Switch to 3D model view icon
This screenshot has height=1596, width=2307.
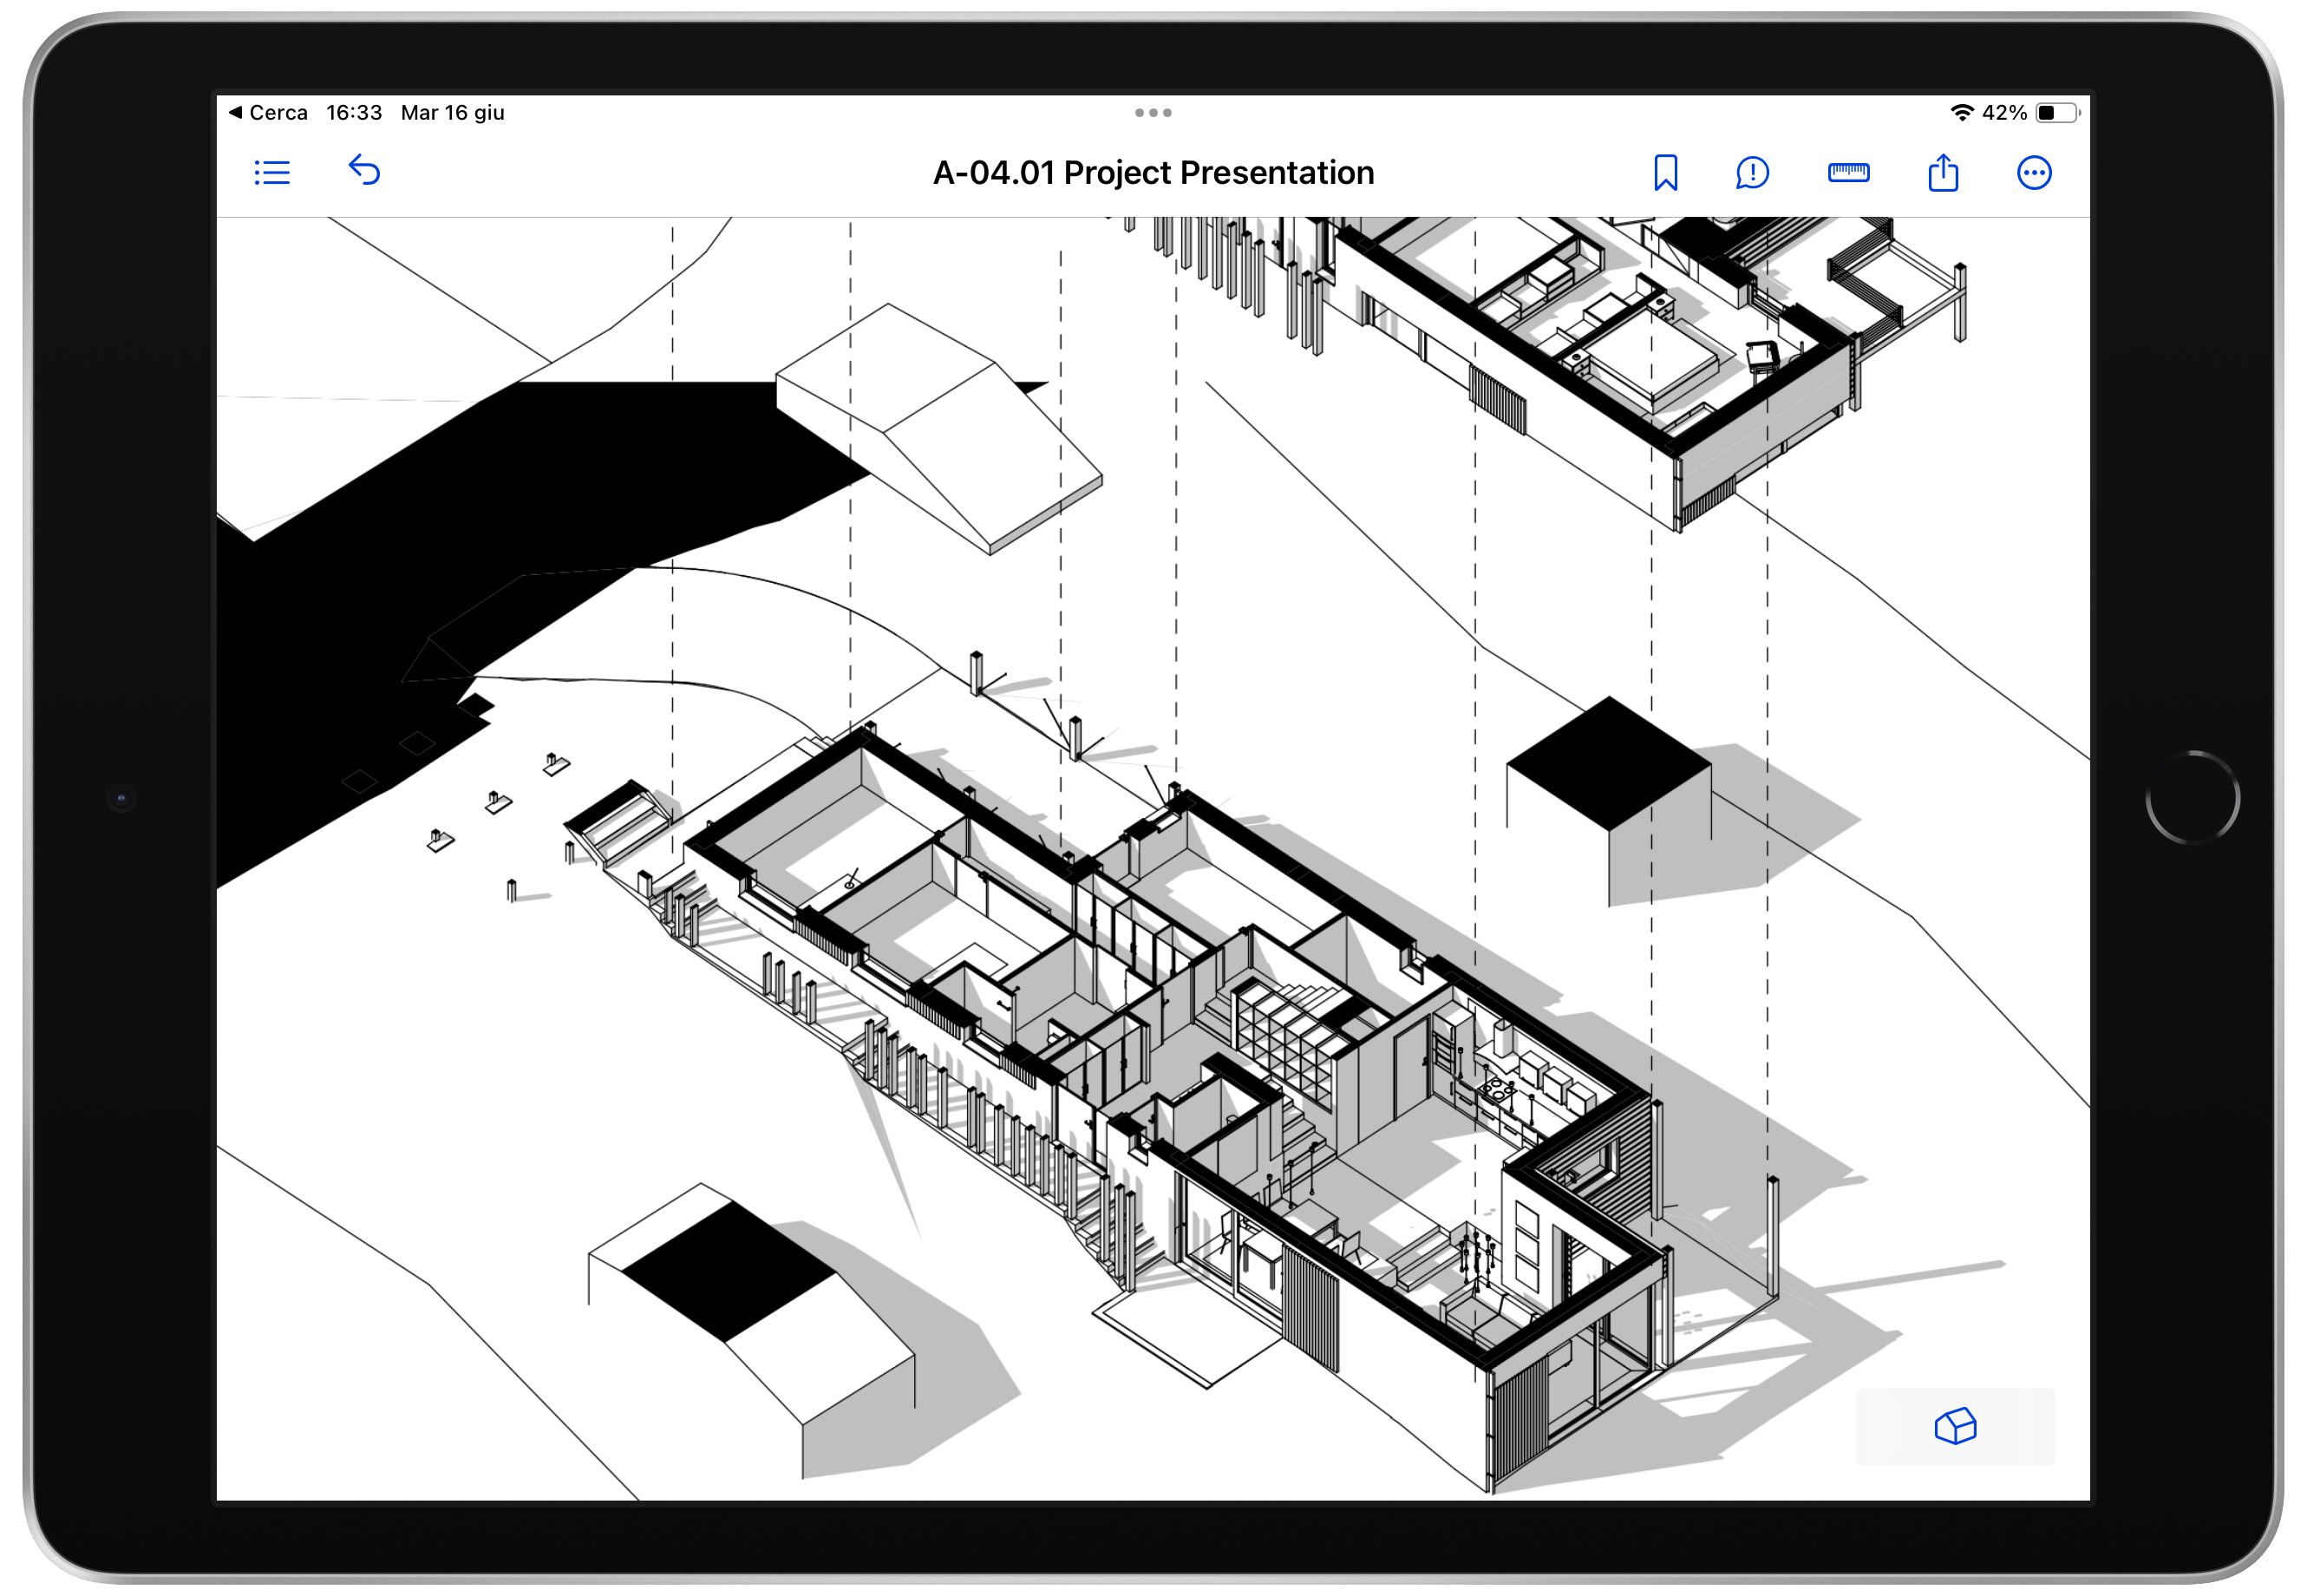[x=1955, y=1426]
